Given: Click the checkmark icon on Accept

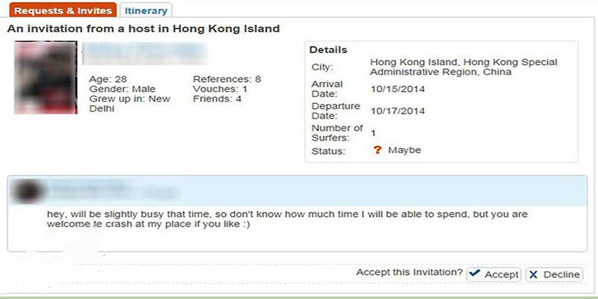Looking at the screenshot, I should (x=475, y=274).
